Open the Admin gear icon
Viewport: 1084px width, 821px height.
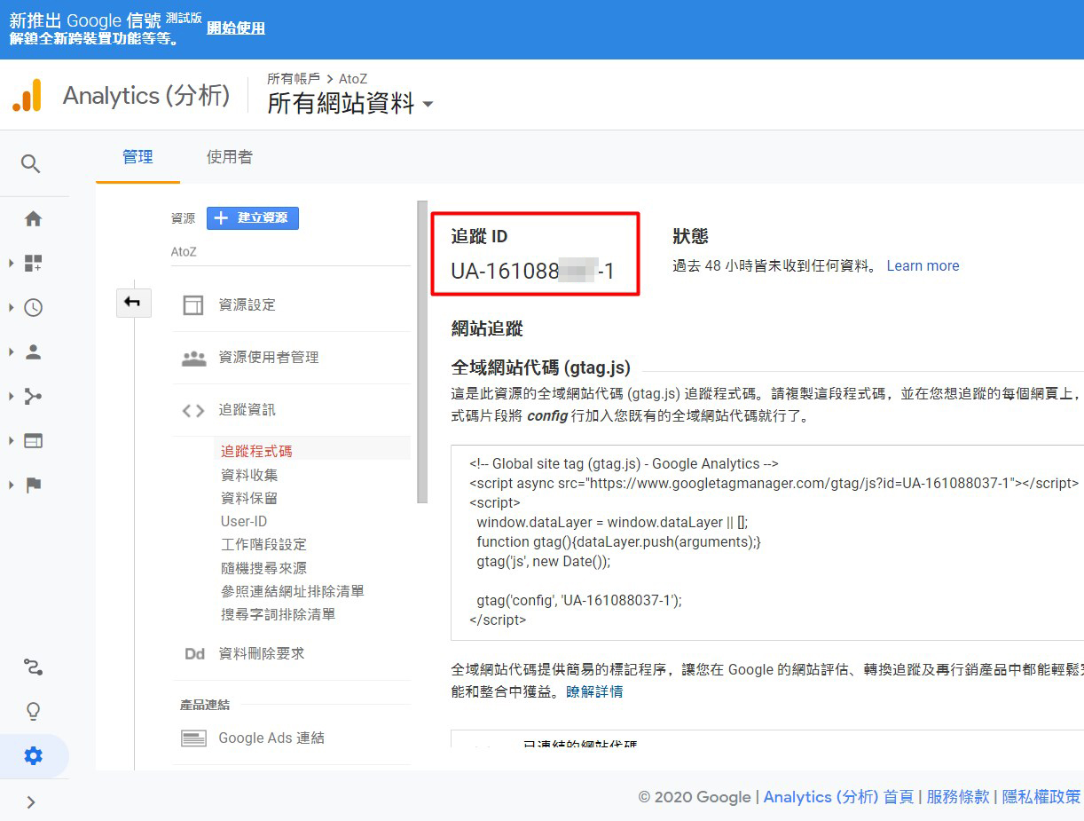pyautogui.click(x=33, y=756)
